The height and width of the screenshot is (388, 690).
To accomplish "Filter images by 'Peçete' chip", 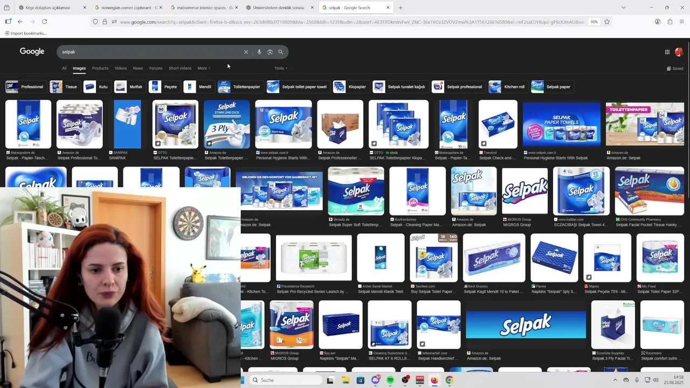I will pyautogui.click(x=164, y=87).
